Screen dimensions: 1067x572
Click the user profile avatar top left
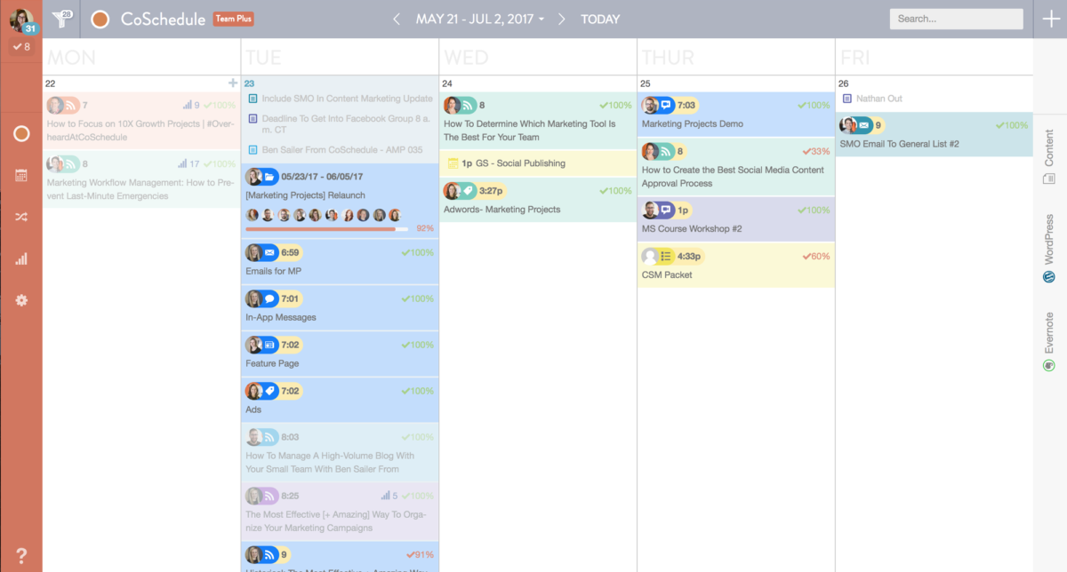[x=21, y=20]
